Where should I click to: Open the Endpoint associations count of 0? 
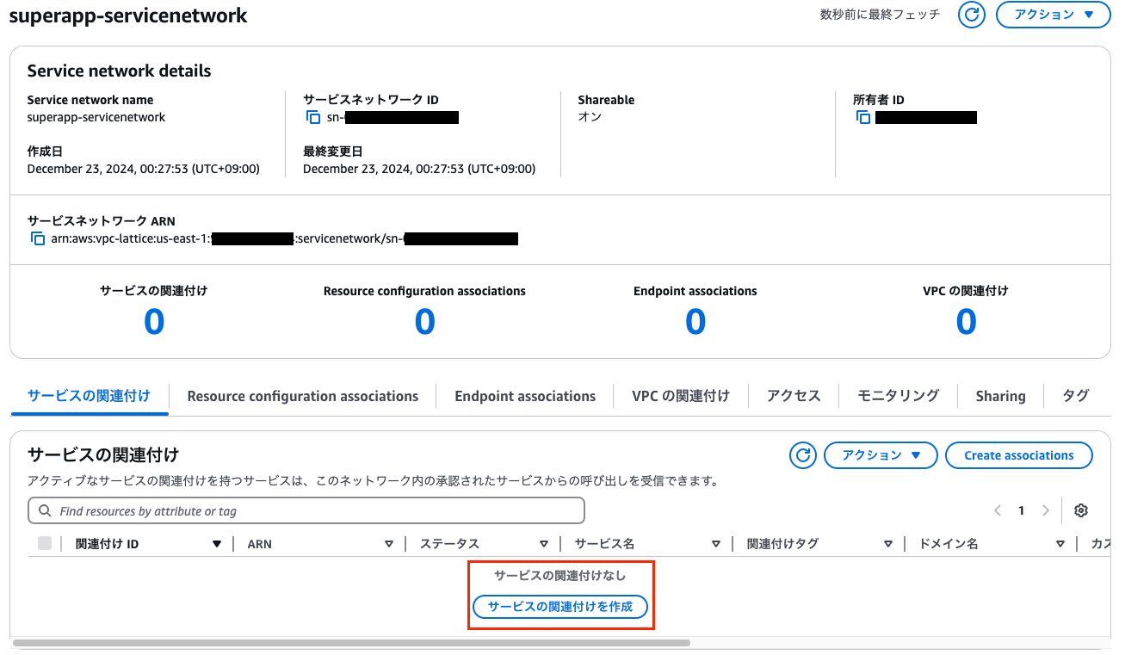(x=695, y=322)
